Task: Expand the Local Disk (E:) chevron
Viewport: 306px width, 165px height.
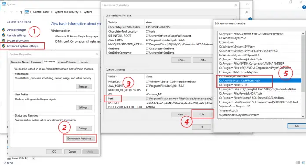Action: click(x=33, y=158)
